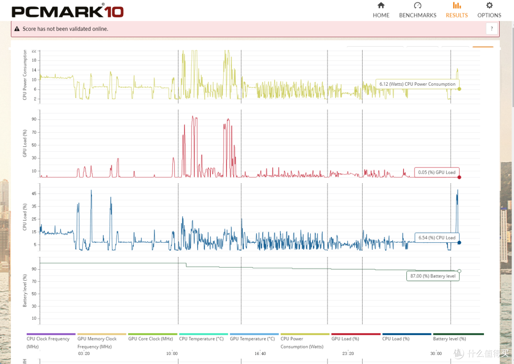Open the OPTIONS tab label
This screenshot has width=514, height=364.
click(x=489, y=15)
